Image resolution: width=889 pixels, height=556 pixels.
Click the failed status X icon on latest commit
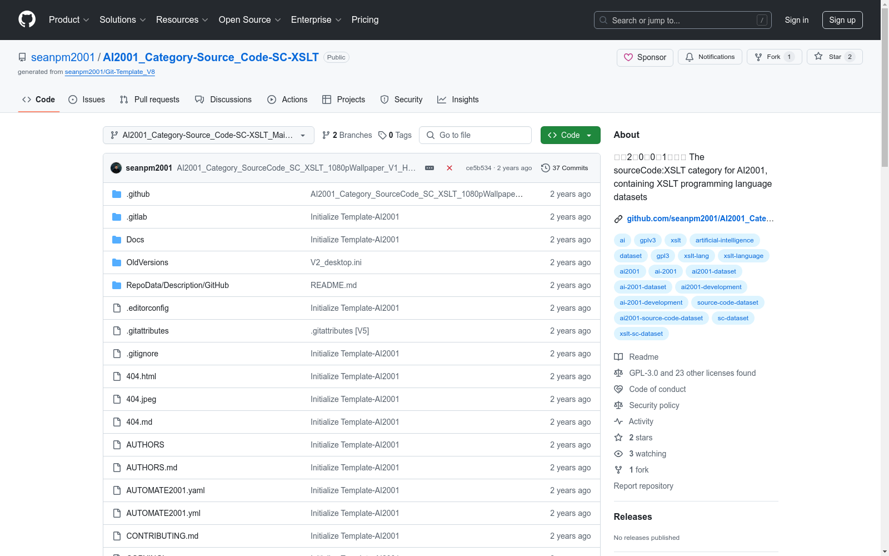tap(450, 168)
